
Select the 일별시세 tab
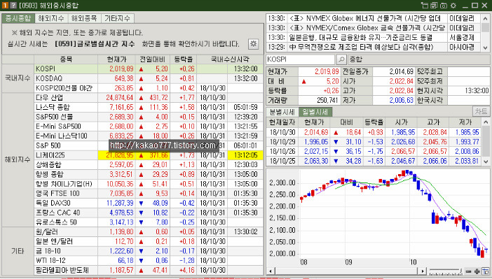315,112
